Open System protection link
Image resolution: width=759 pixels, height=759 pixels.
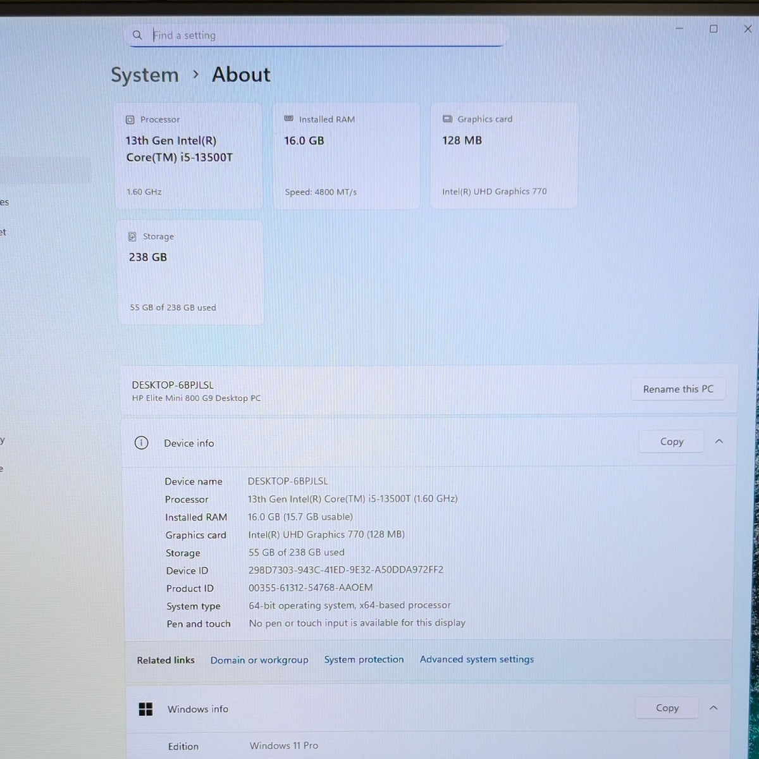[x=364, y=659]
